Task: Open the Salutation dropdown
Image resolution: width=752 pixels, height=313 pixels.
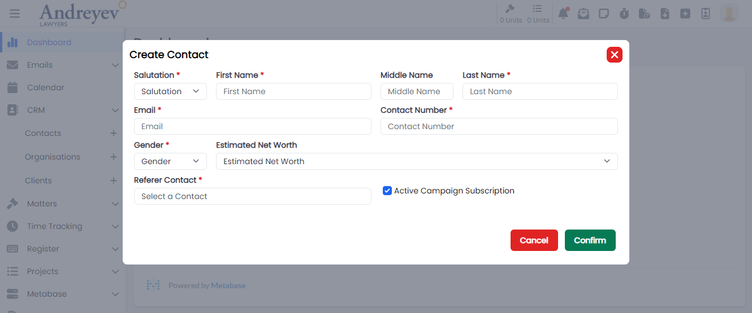Action: point(170,91)
